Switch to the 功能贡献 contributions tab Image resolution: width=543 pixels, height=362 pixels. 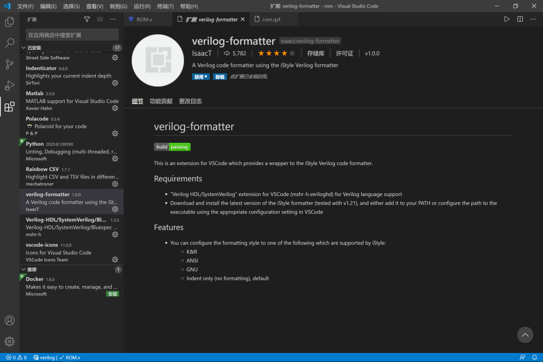161,101
